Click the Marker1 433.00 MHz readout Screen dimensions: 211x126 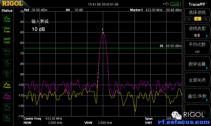tap(146, 10)
